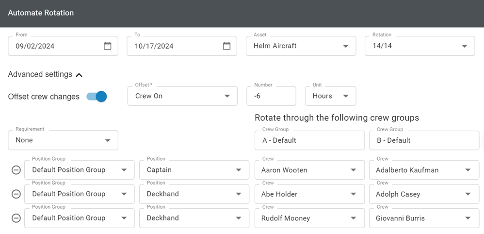
Task: Expand the Offset dropdown set to Crew On
Action: point(182,96)
